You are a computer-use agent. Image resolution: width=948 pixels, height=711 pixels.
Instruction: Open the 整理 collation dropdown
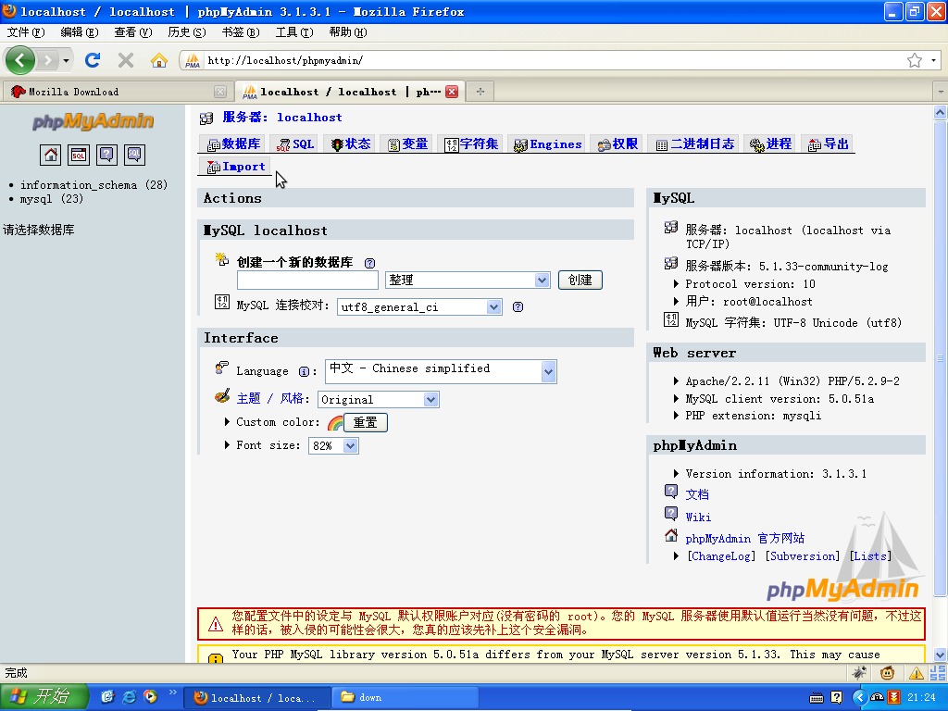468,280
